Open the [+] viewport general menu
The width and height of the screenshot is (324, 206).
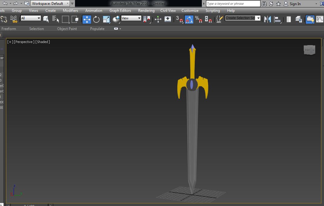pos(10,42)
